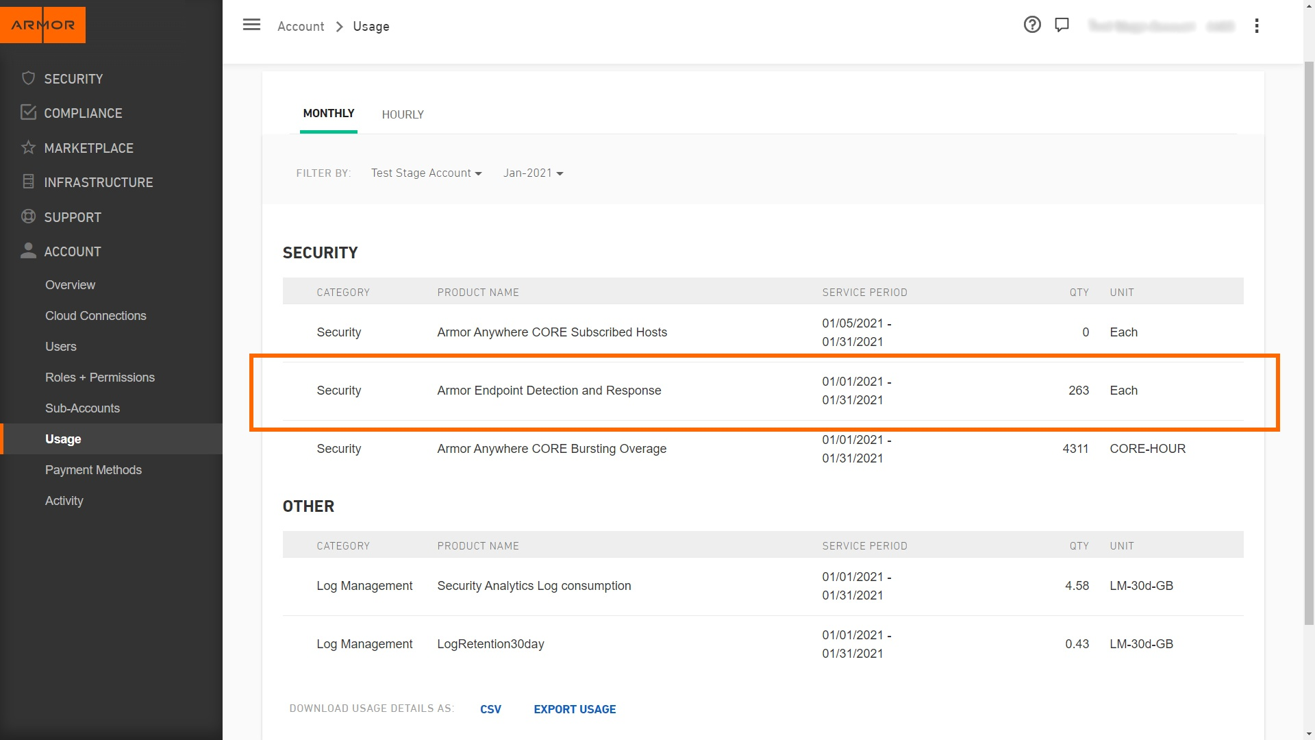Image resolution: width=1315 pixels, height=740 pixels.
Task: Open the chat feedback icon
Action: click(1062, 25)
